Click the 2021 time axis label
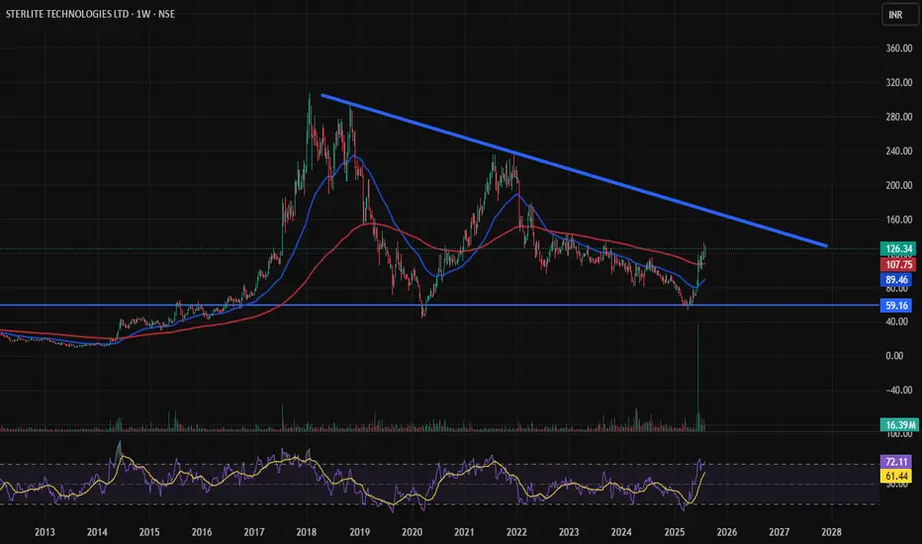This screenshot has width=922, height=544. click(464, 532)
